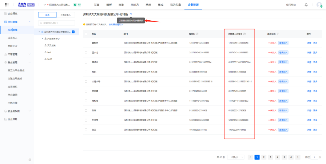Open the 模板 top navigation menu
The image size is (326, 164).
tap(109, 5)
